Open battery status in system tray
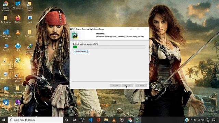The height and width of the screenshot is (123, 219). (x=195, y=120)
